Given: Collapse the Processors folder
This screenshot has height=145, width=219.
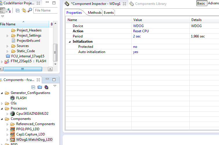Looking at the screenshot, I should 2,109.
